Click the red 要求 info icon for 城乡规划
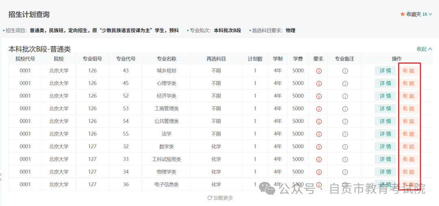 tap(319, 71)
